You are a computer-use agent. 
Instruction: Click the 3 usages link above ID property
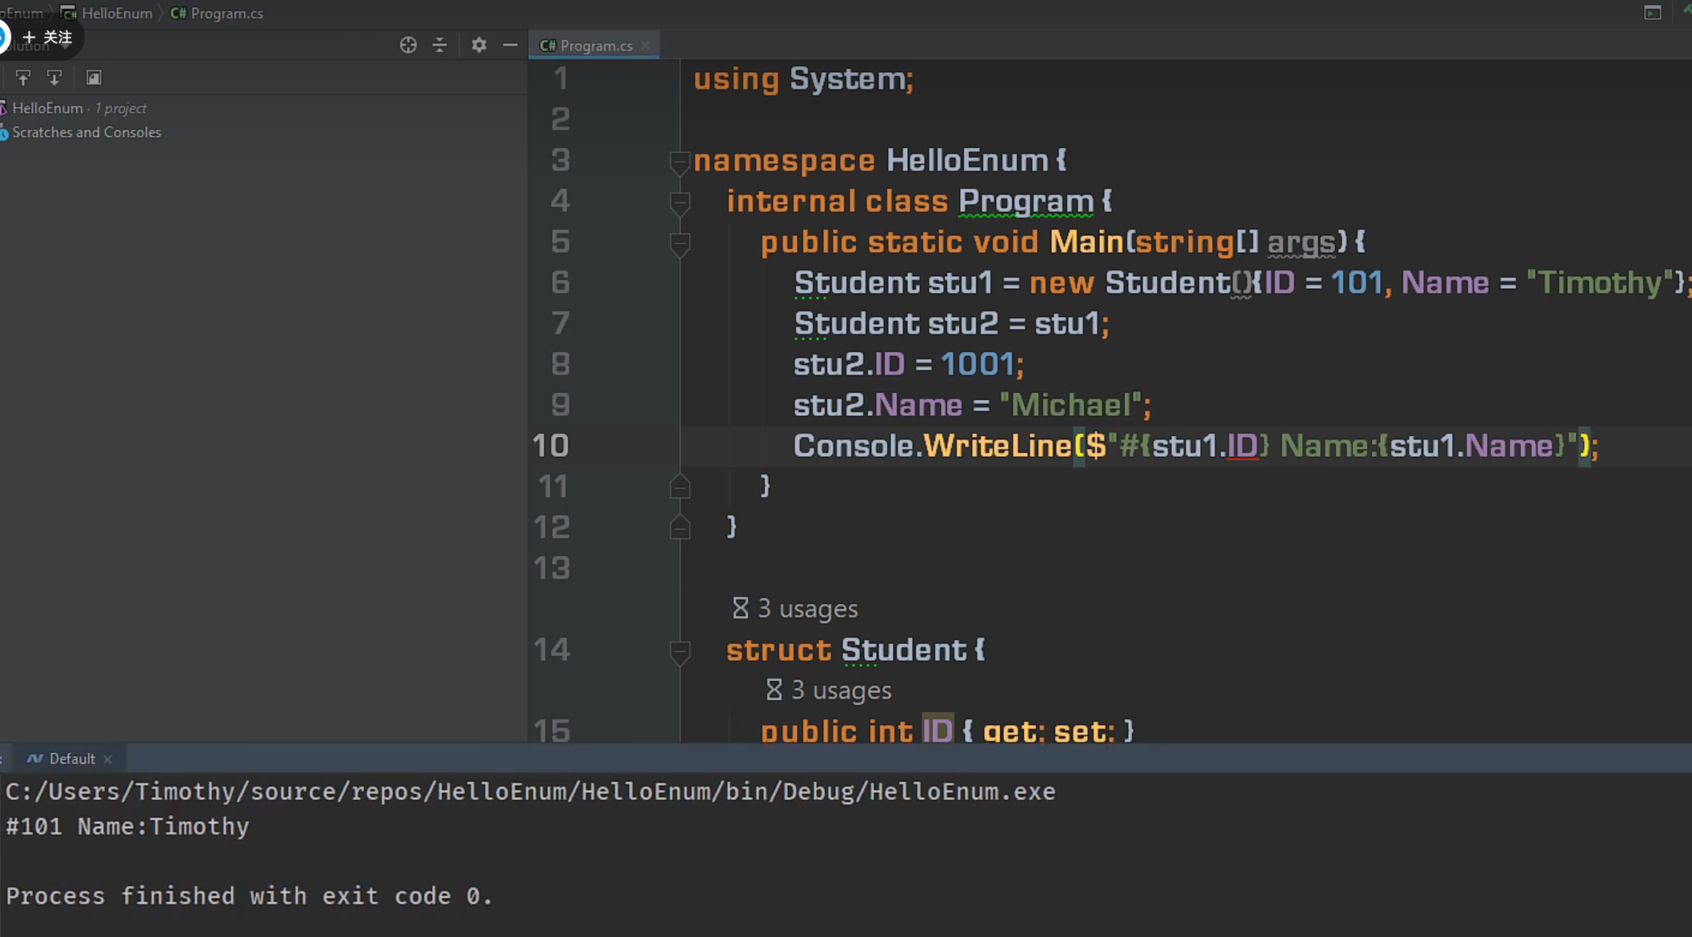point(841,691)
